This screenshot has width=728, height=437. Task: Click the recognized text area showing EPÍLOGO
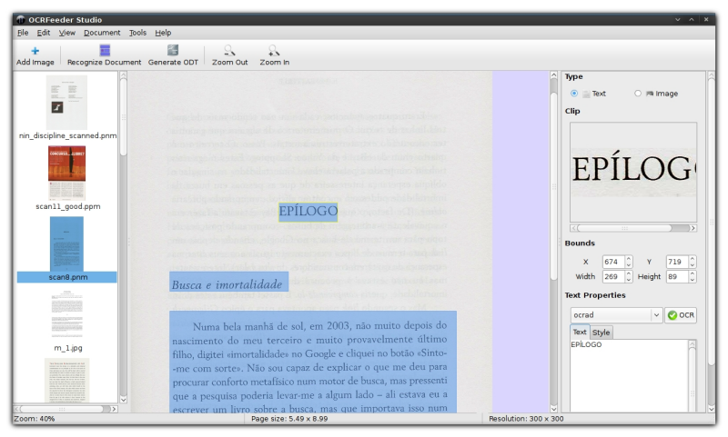coord(629,375)
